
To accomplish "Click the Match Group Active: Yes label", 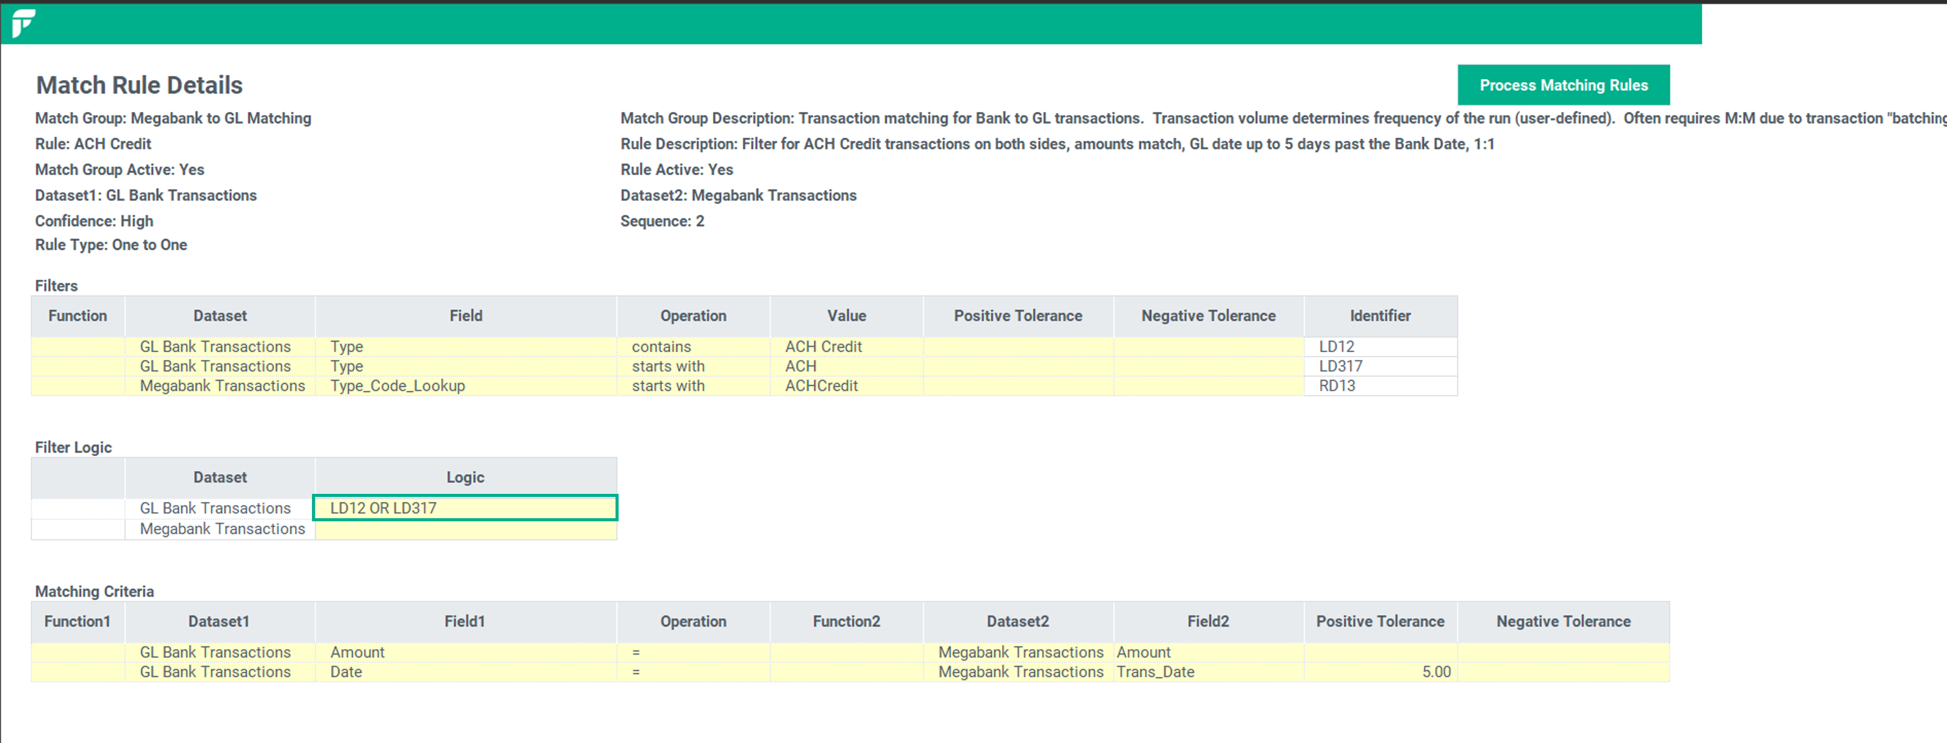I will [x=119, y=169].
